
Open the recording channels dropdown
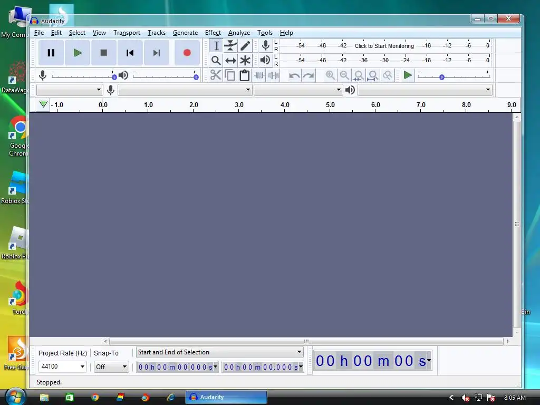[298, 90]
